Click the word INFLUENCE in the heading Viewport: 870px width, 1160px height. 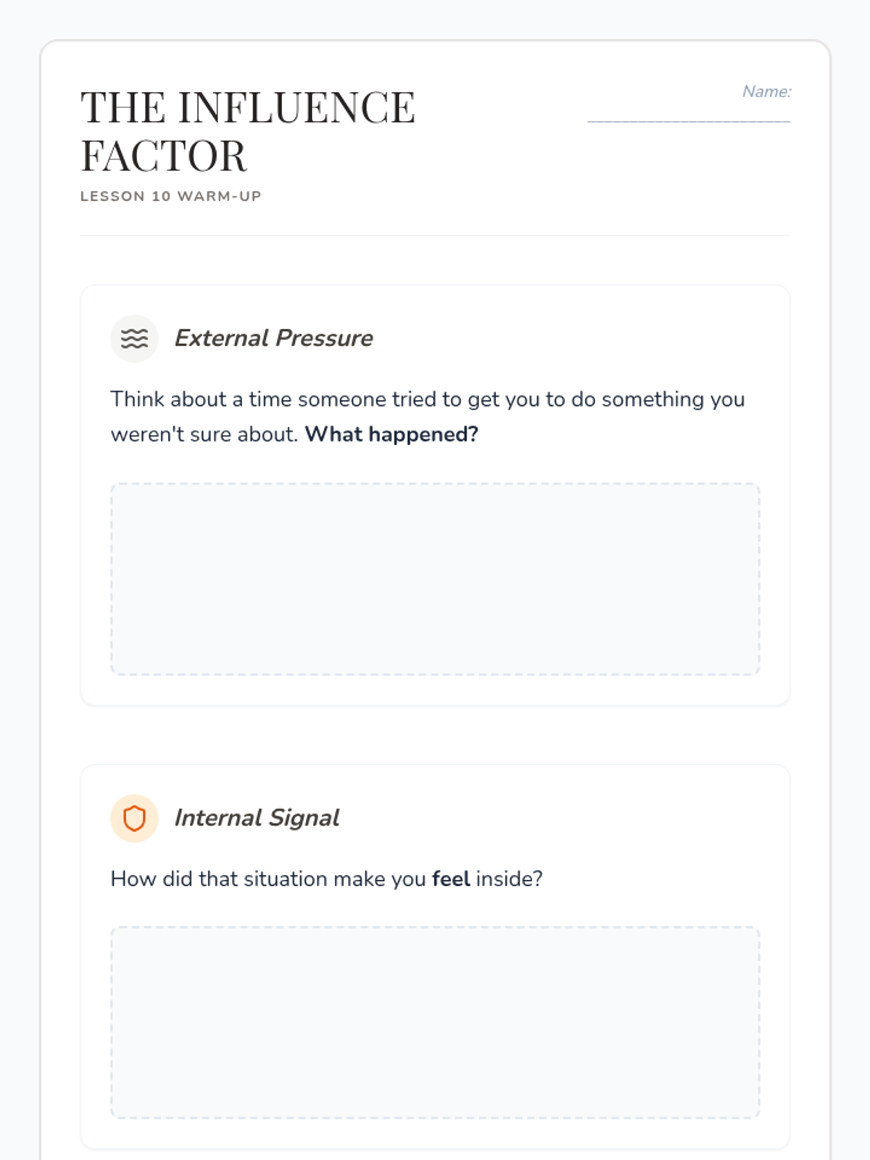(x=297, y=108)
